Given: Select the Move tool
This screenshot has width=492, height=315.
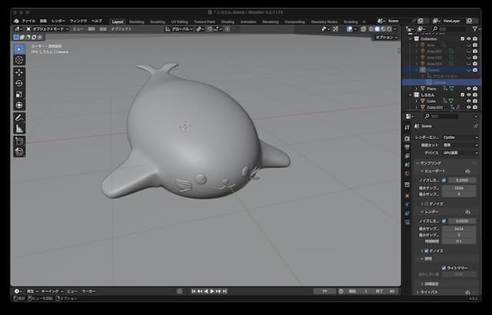Looking at the screenshot, I should pyautogui.click(x=19, y=72).
